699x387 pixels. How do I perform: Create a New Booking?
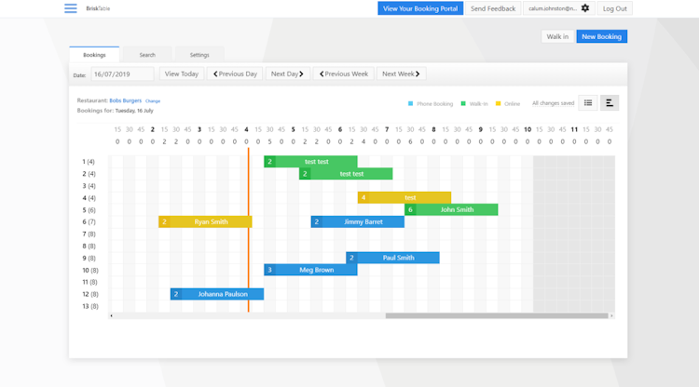click(601, 36)
